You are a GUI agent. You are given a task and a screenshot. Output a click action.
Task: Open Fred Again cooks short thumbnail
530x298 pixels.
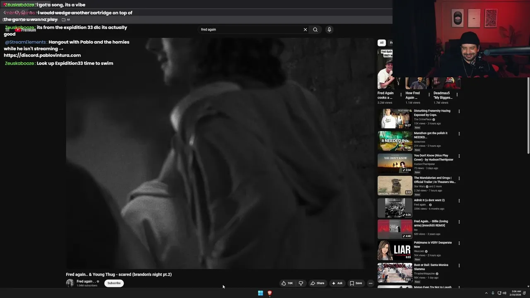pos(385,69)
